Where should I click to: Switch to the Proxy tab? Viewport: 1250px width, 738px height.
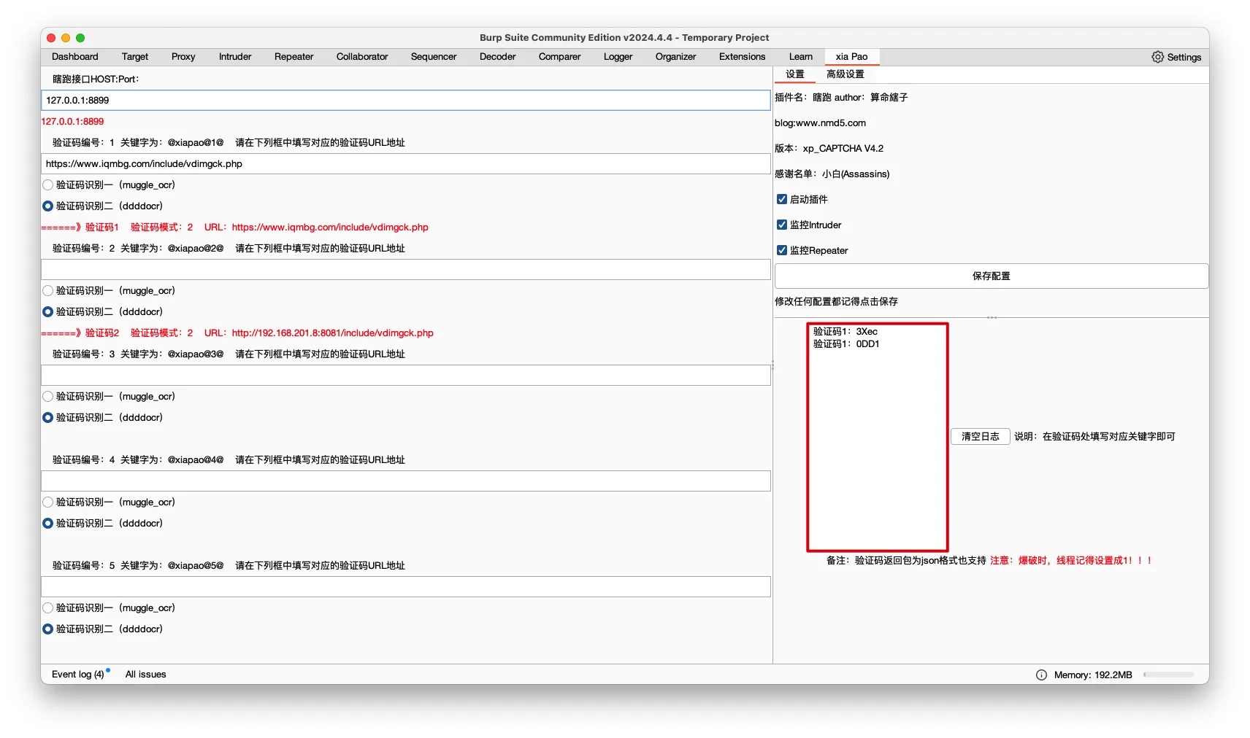pyautogui.click(x=183, y=57)
